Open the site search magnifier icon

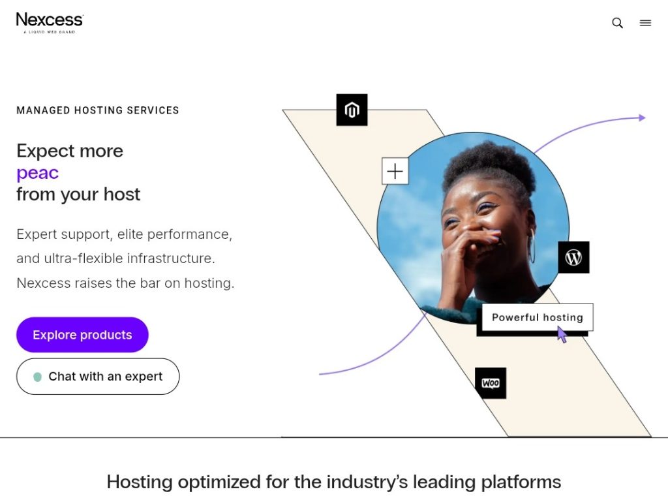point(617,23)
